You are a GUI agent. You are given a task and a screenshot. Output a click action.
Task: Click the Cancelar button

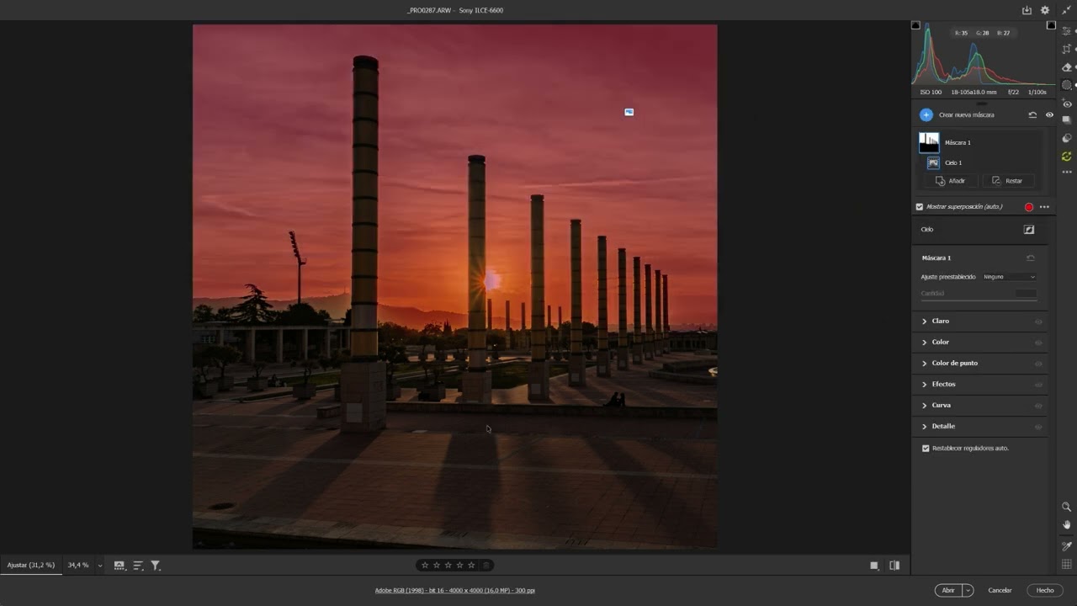click(x=1000, y=590)
